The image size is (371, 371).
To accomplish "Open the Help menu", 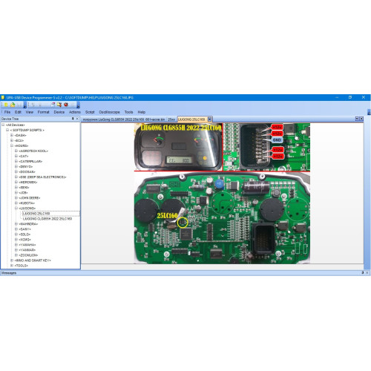I will click(142, 112).
